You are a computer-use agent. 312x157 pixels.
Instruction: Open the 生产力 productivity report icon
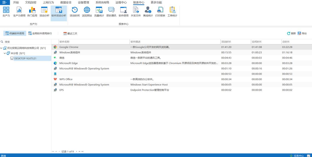coord(6,12)
